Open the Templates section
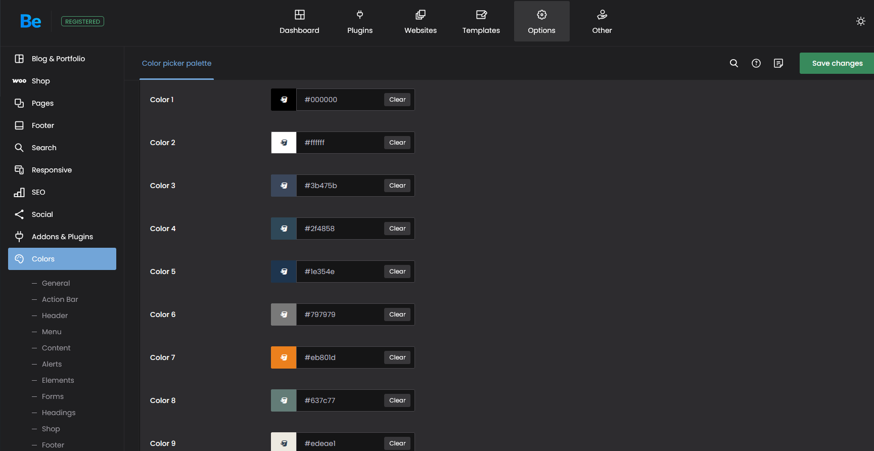Image resolution: width=874 pixels, height=451 pixels. (481, 22)
